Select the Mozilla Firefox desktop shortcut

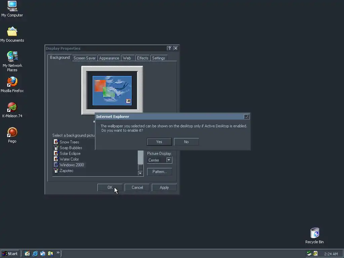[x=12, y=84]
